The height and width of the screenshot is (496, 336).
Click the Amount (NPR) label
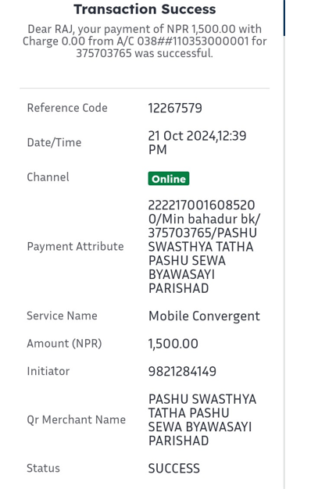pos(64,344)
